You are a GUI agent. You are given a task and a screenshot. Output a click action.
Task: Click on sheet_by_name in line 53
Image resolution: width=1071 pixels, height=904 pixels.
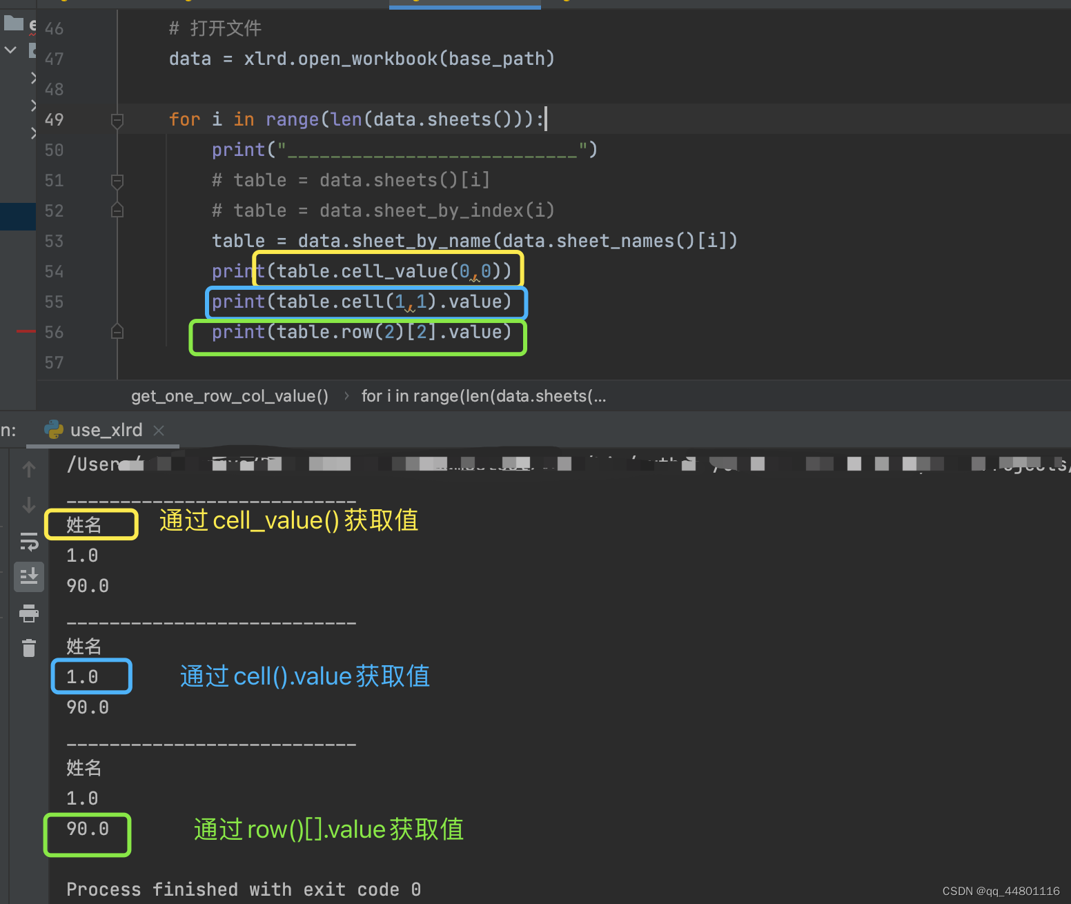click(x=421, y=241)
